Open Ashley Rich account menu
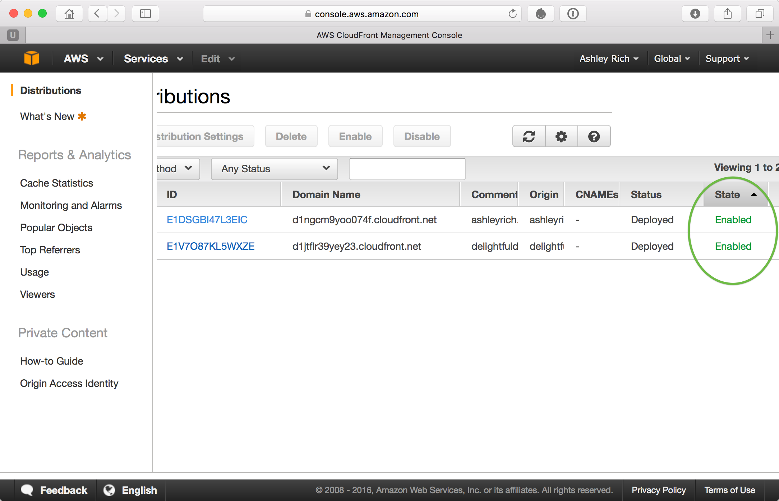Screen dimensions: 779x501 [x=609, y=58]
